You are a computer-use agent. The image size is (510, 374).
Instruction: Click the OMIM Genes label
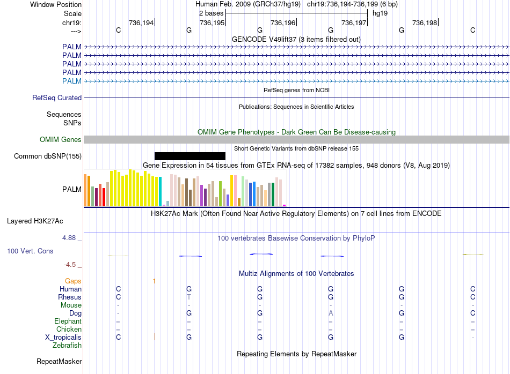click(x=61, y=140)
